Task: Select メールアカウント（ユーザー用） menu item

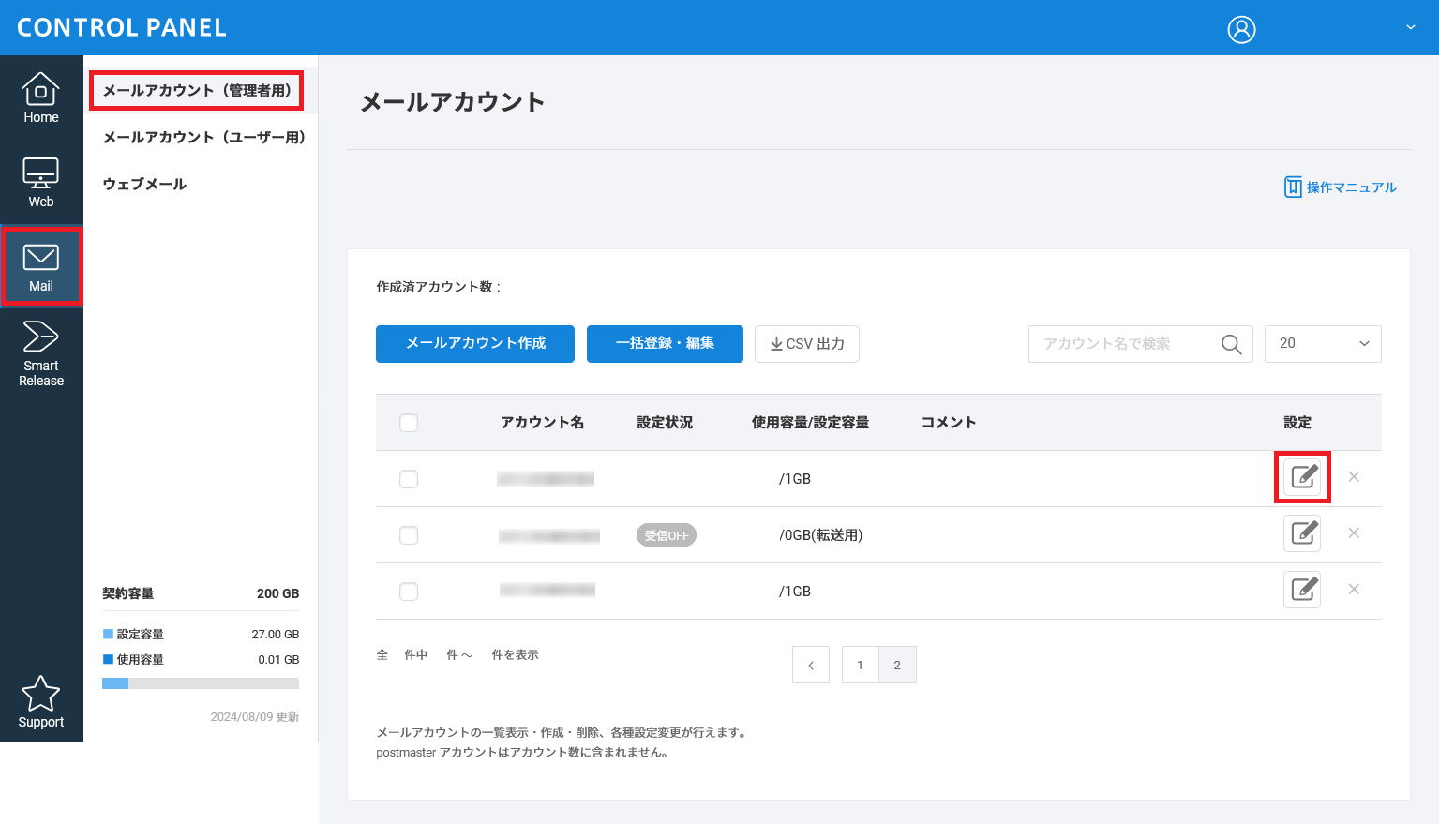Action: [204, 138]
